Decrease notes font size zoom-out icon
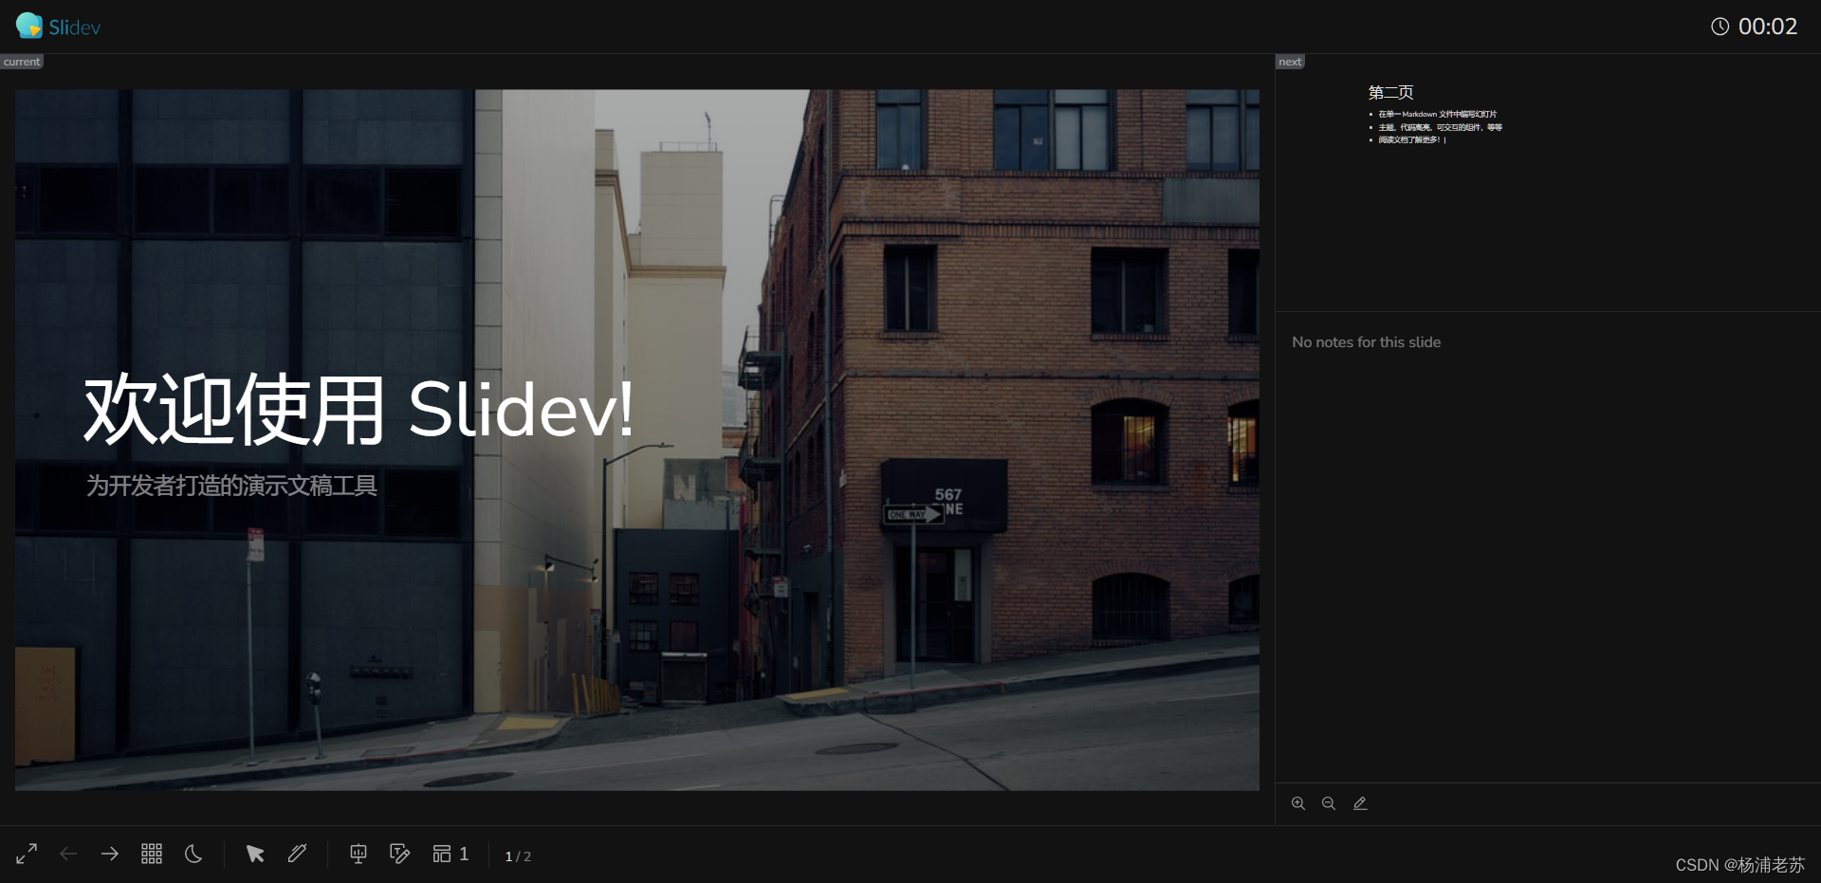Screen dimensions: 1821x883 1329,803
